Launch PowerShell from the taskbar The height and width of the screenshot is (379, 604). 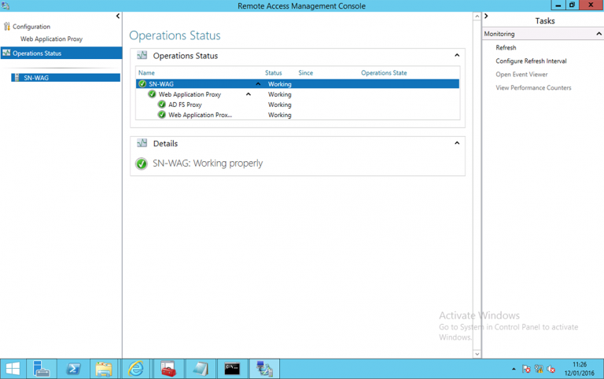(x=73, y=369)
